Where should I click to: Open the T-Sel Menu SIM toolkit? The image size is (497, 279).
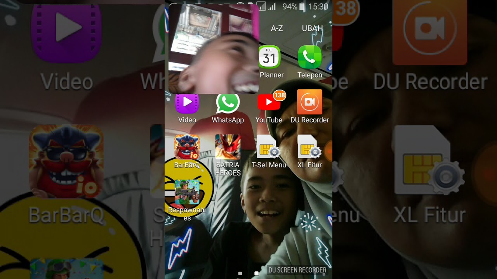coord(269,147)
